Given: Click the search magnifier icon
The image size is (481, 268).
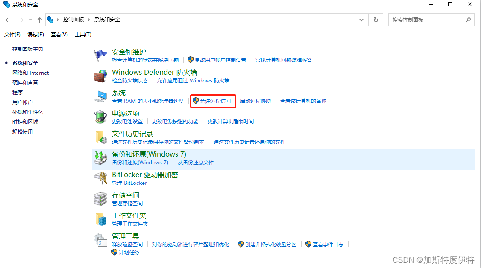Looking at the screenshot, I should 468,20.
